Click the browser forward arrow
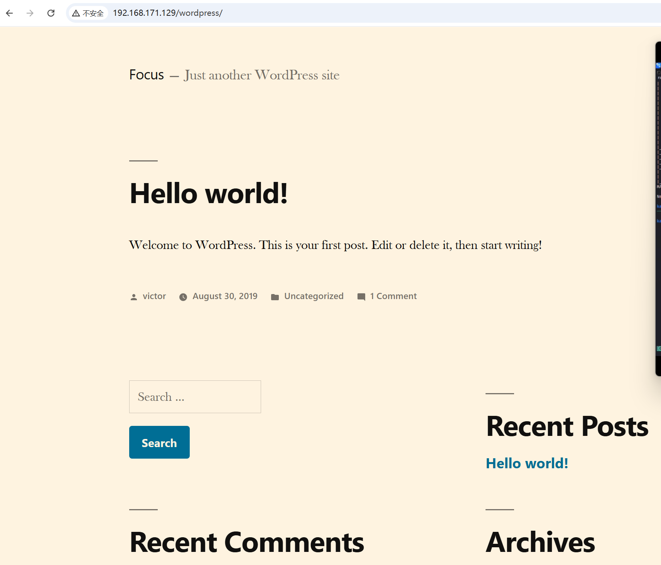 point(30,13)
